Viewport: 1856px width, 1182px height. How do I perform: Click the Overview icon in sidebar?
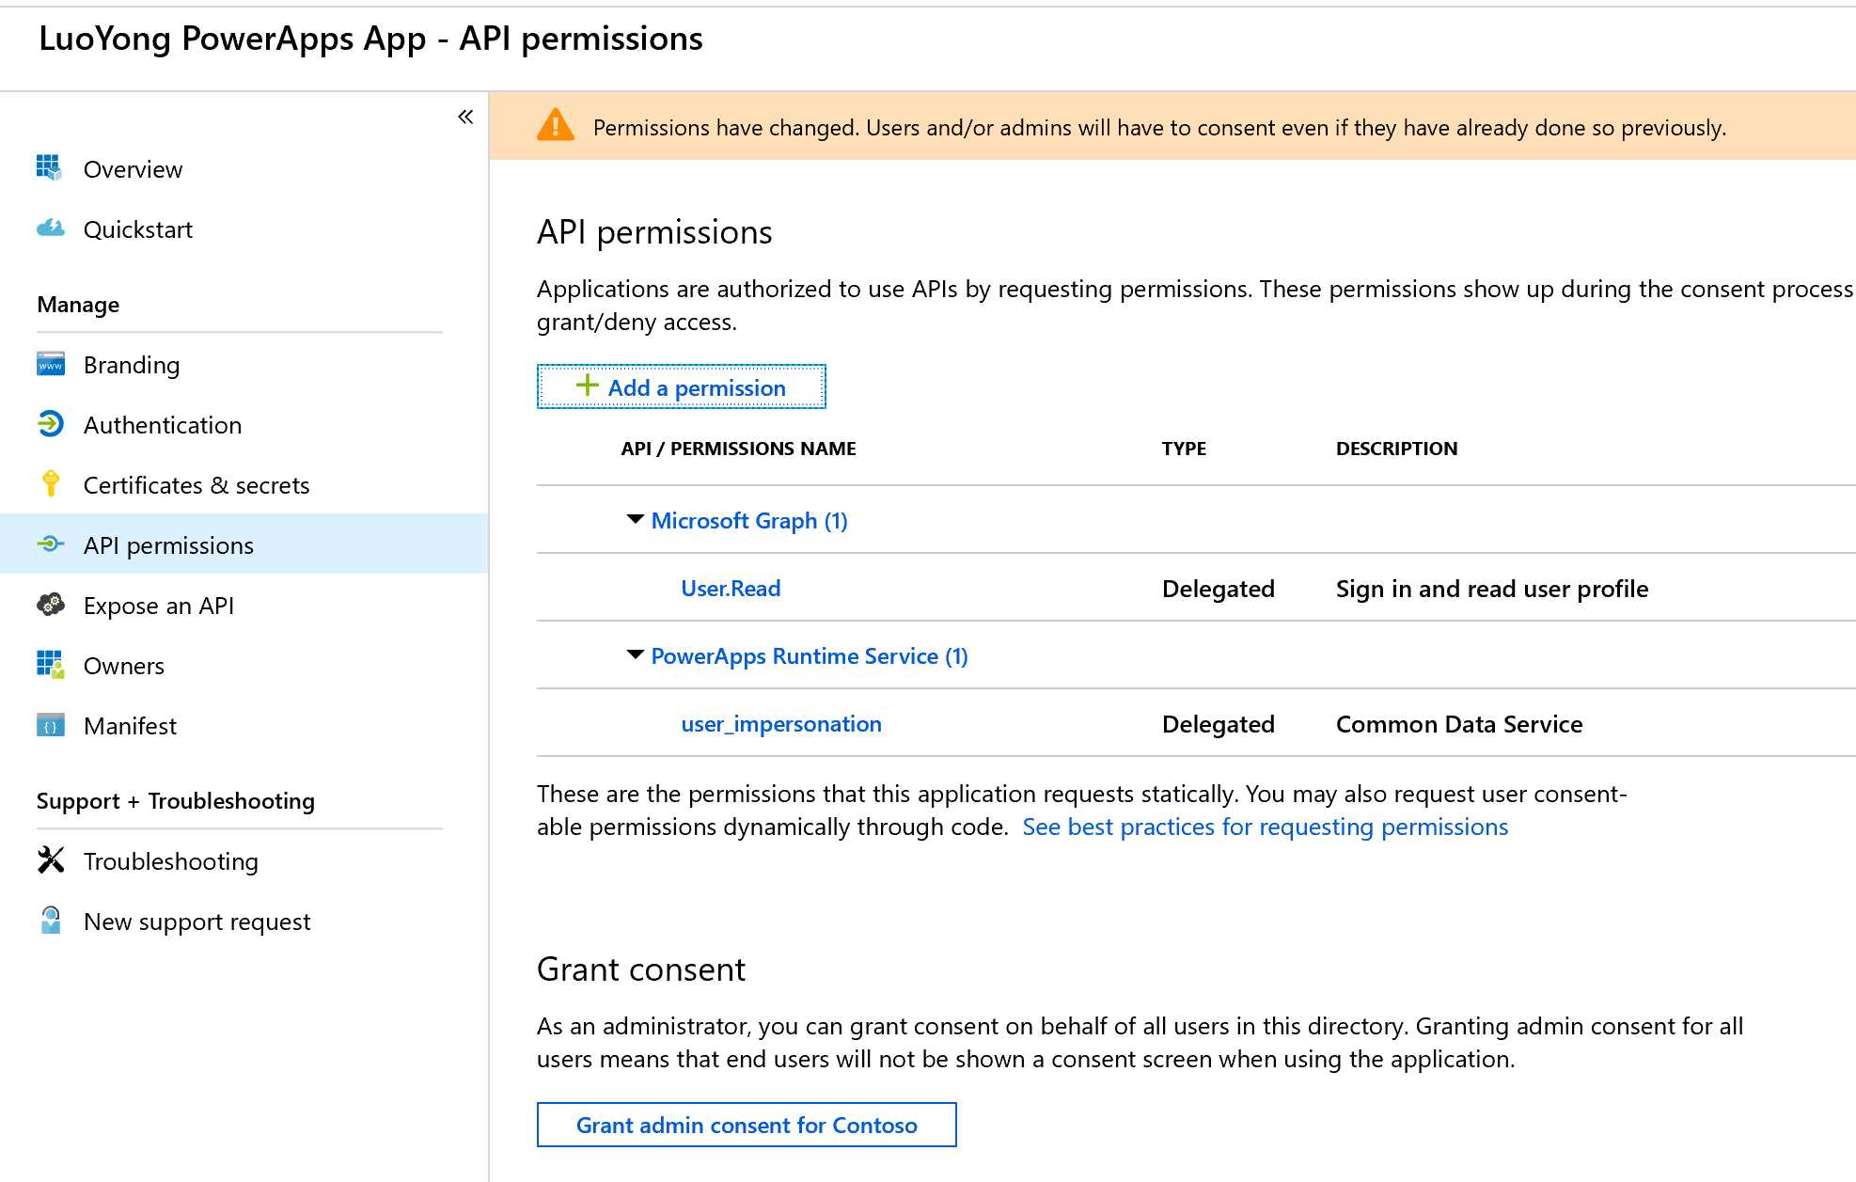coord(50,168)
